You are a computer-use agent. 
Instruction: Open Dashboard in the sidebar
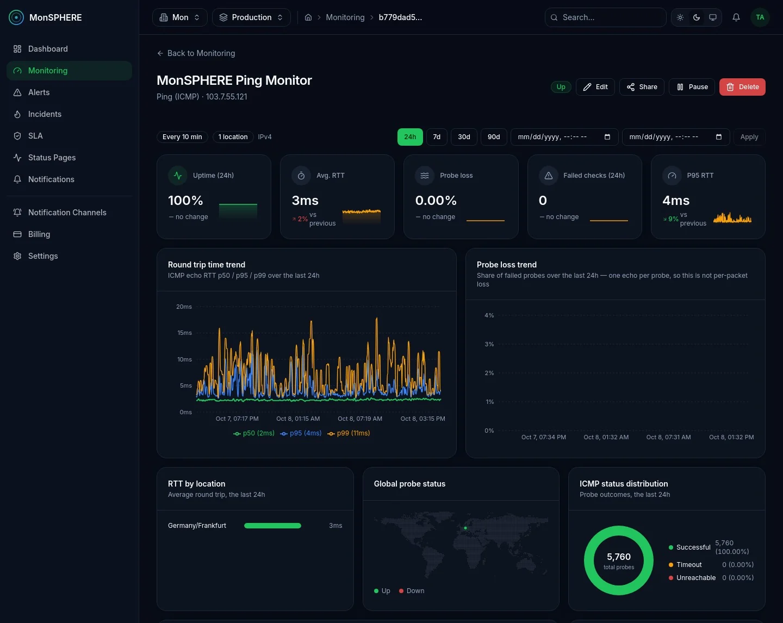tap(69, 49)
